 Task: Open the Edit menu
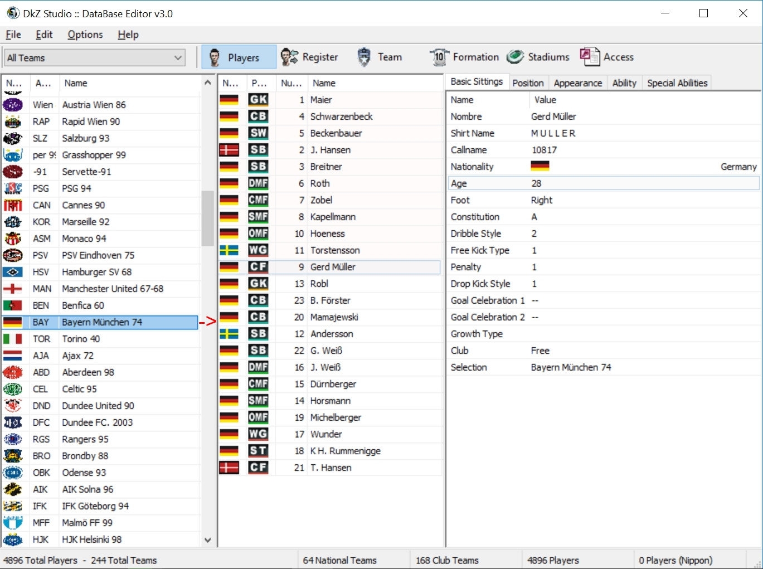[44, 35]
